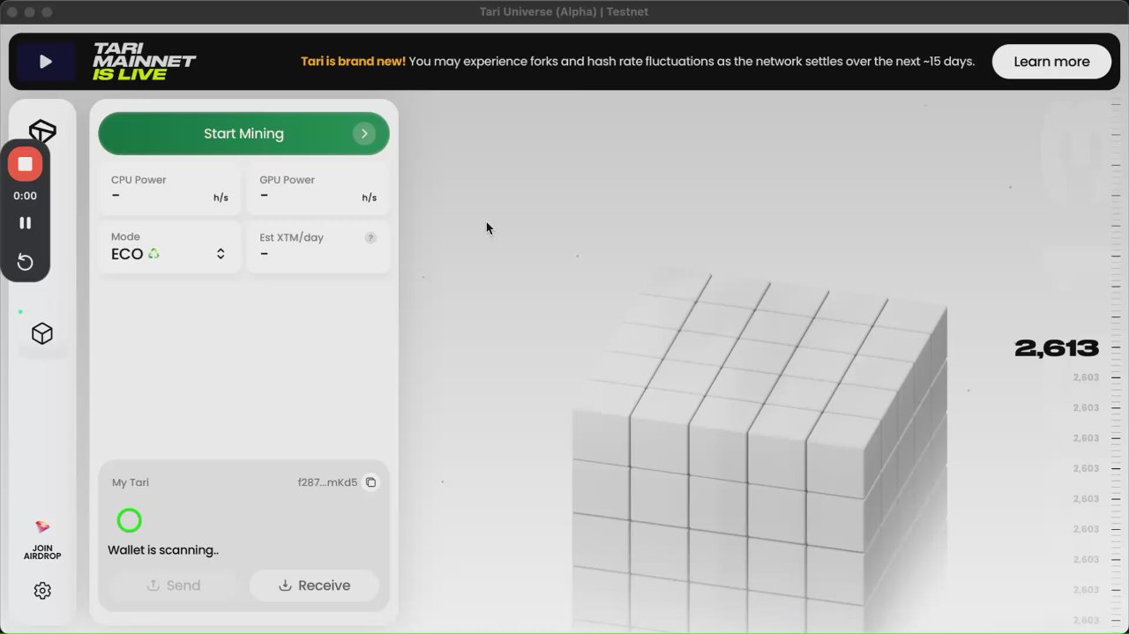Screen dimensions: 1129x634
Task: Copy the wallet address f287...mKd5
Action: 371,482
